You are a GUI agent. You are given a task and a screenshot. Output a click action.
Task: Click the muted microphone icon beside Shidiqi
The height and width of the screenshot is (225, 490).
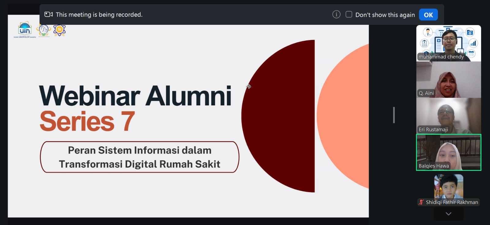[421, 202]
